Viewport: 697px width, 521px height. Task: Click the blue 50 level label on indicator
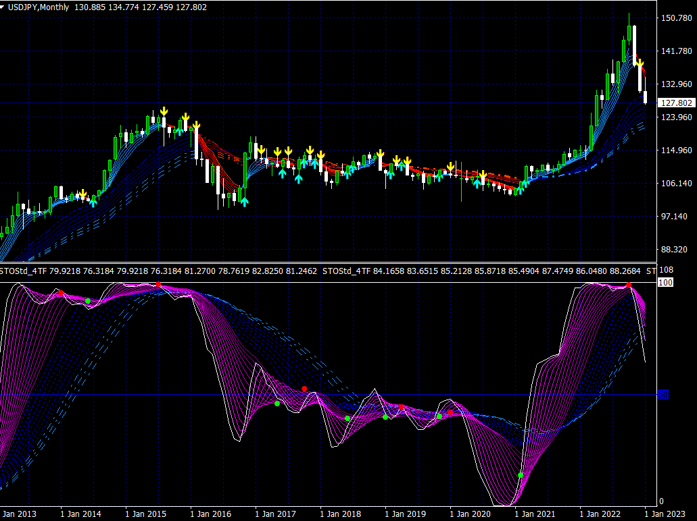(663, 394)
